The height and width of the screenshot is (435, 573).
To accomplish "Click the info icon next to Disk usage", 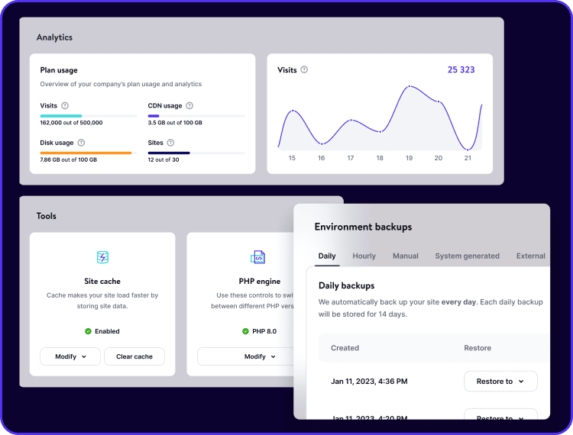I will (x=81, y=143).
